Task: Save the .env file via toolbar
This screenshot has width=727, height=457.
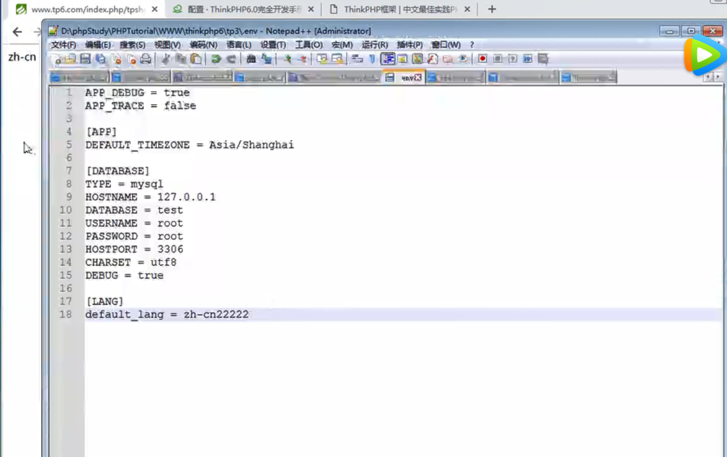Action: click(x=85, y=59)
